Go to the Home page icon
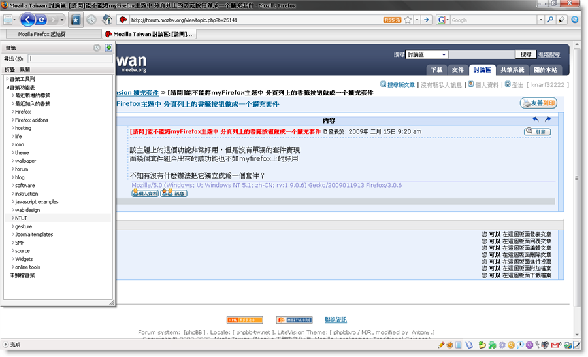588x357 pixels. [x=107, y=20]
